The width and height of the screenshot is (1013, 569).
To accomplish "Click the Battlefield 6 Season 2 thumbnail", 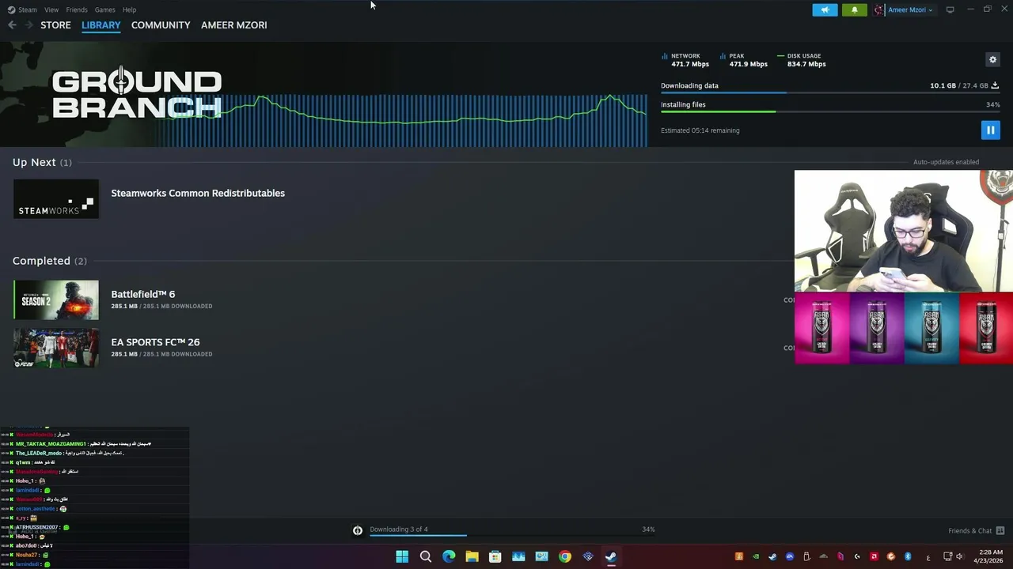I will click(x=56, y=300).
